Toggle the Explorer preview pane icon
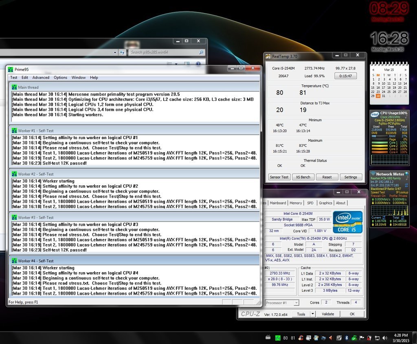 coord(187,64)
